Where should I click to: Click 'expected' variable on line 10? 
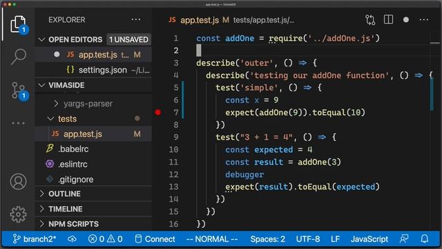click(273, 149)
